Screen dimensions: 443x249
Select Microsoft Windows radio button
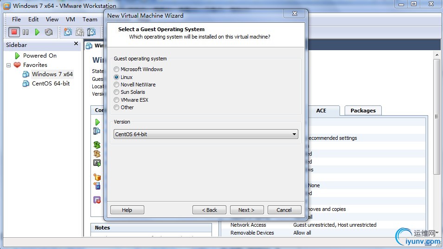(116, 69)
